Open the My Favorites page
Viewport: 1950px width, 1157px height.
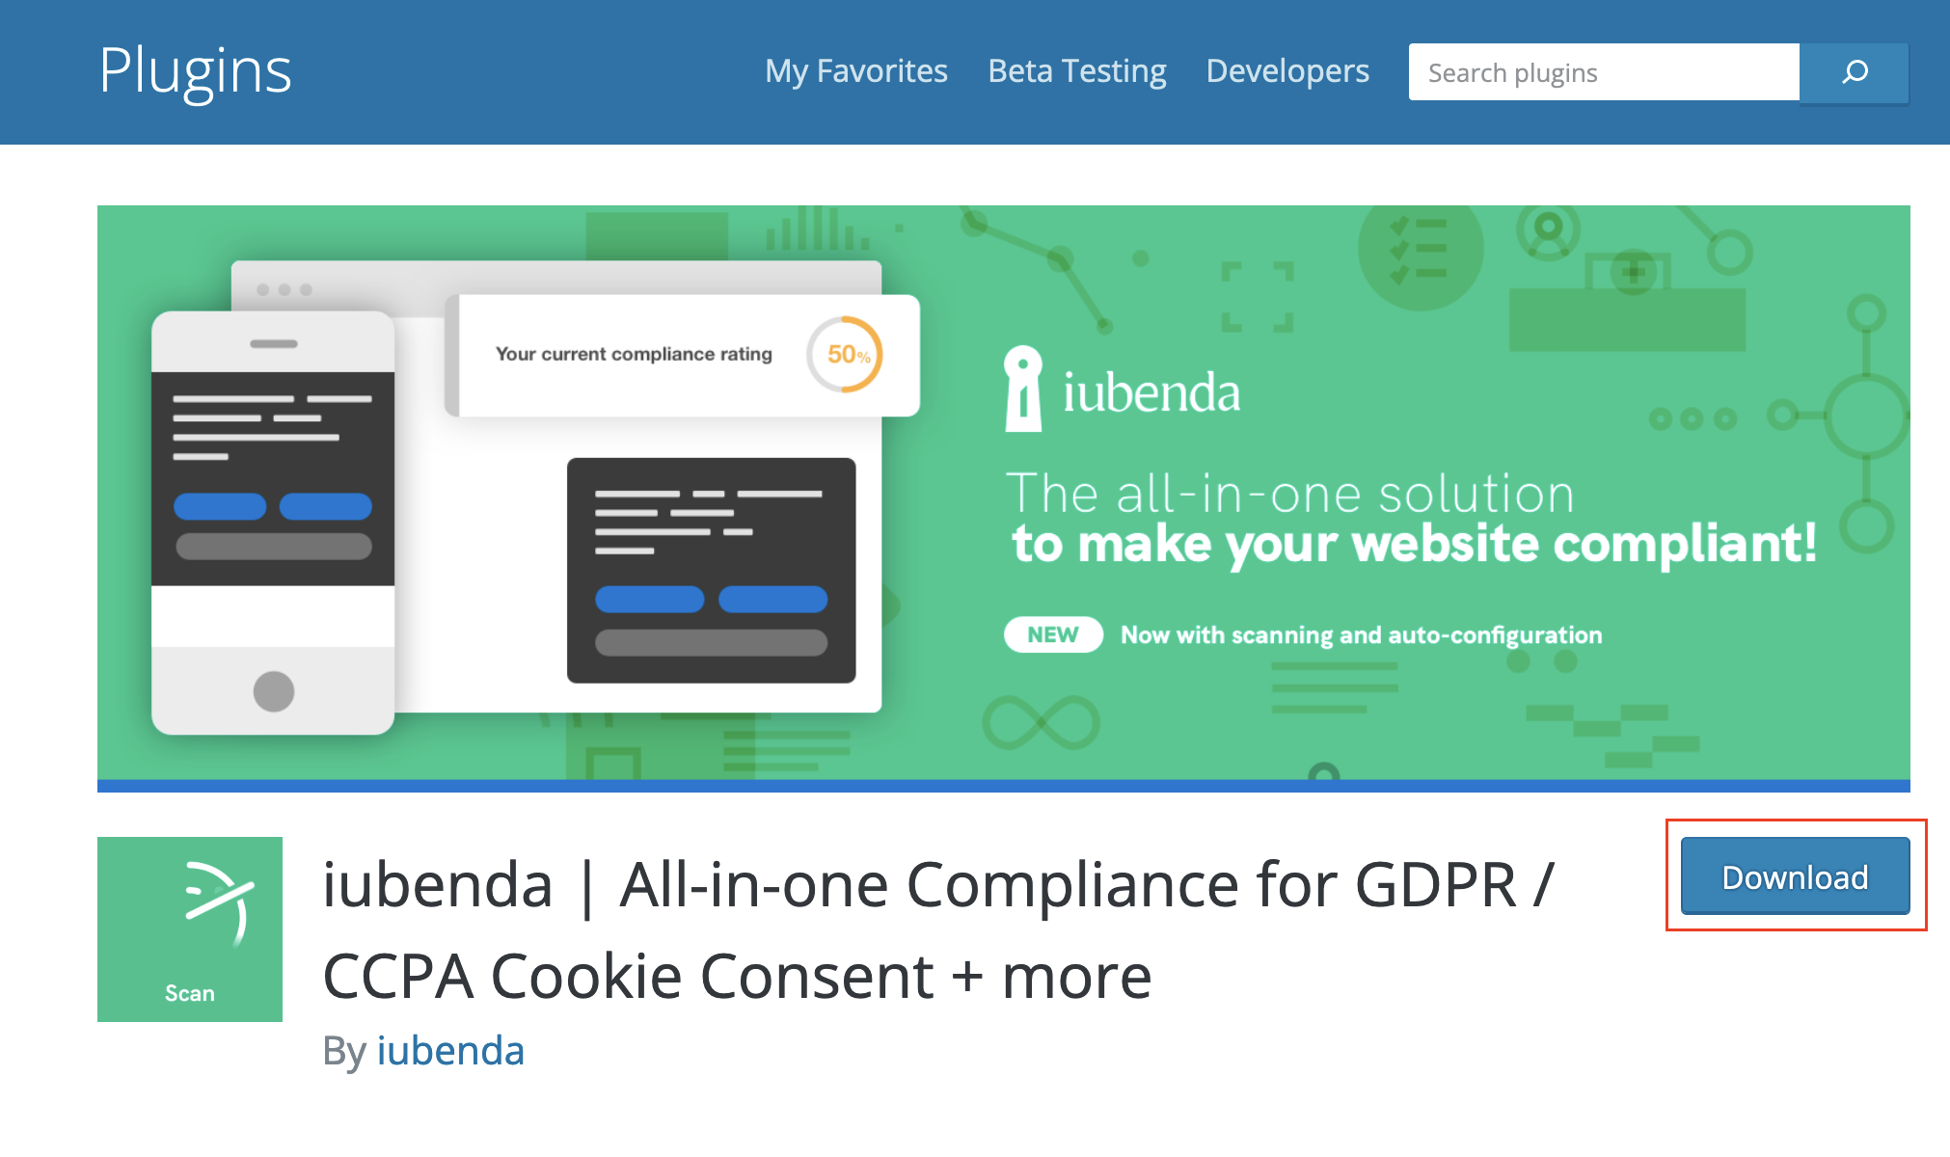tap(855, 71)
